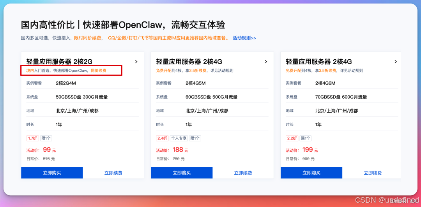Click the 2核2G4M instance value
The image size is (421, 207).
(66, 83)
